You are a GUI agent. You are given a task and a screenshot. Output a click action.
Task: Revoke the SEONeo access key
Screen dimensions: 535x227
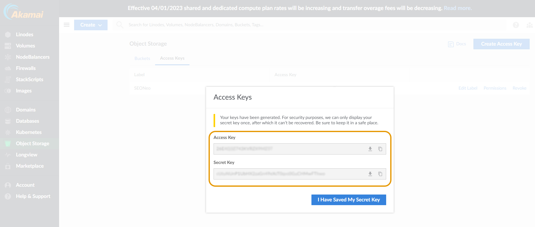(x=519, y=88)
